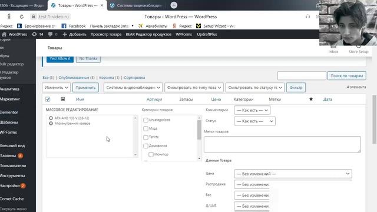Open the Статус Как есть dropdown
This screenshot has height=212, width=377.
coord(254,121)
